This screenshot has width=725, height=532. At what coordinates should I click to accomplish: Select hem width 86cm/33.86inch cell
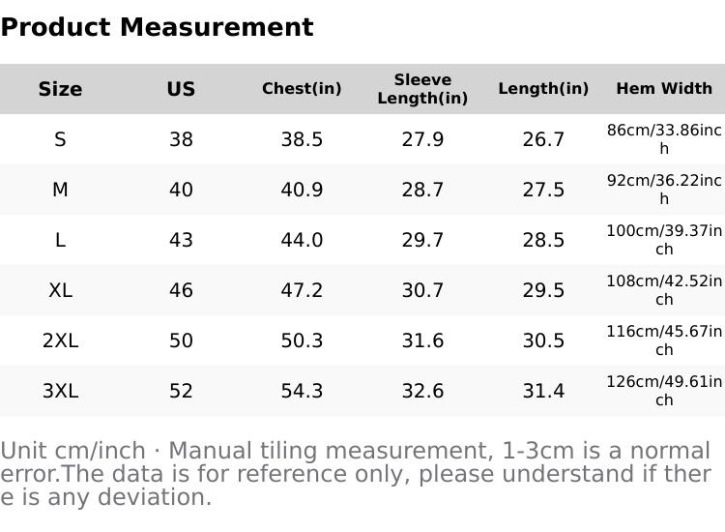point(664,139)
